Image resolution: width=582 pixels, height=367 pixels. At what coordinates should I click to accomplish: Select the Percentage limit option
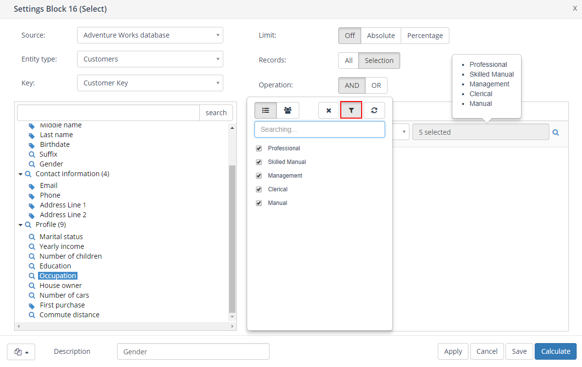pyautogui.click(x=425, y=36)
